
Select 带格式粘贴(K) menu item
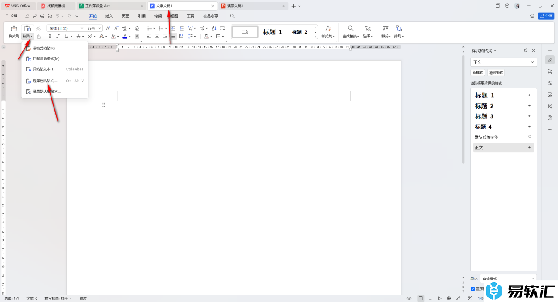[55, 48]
